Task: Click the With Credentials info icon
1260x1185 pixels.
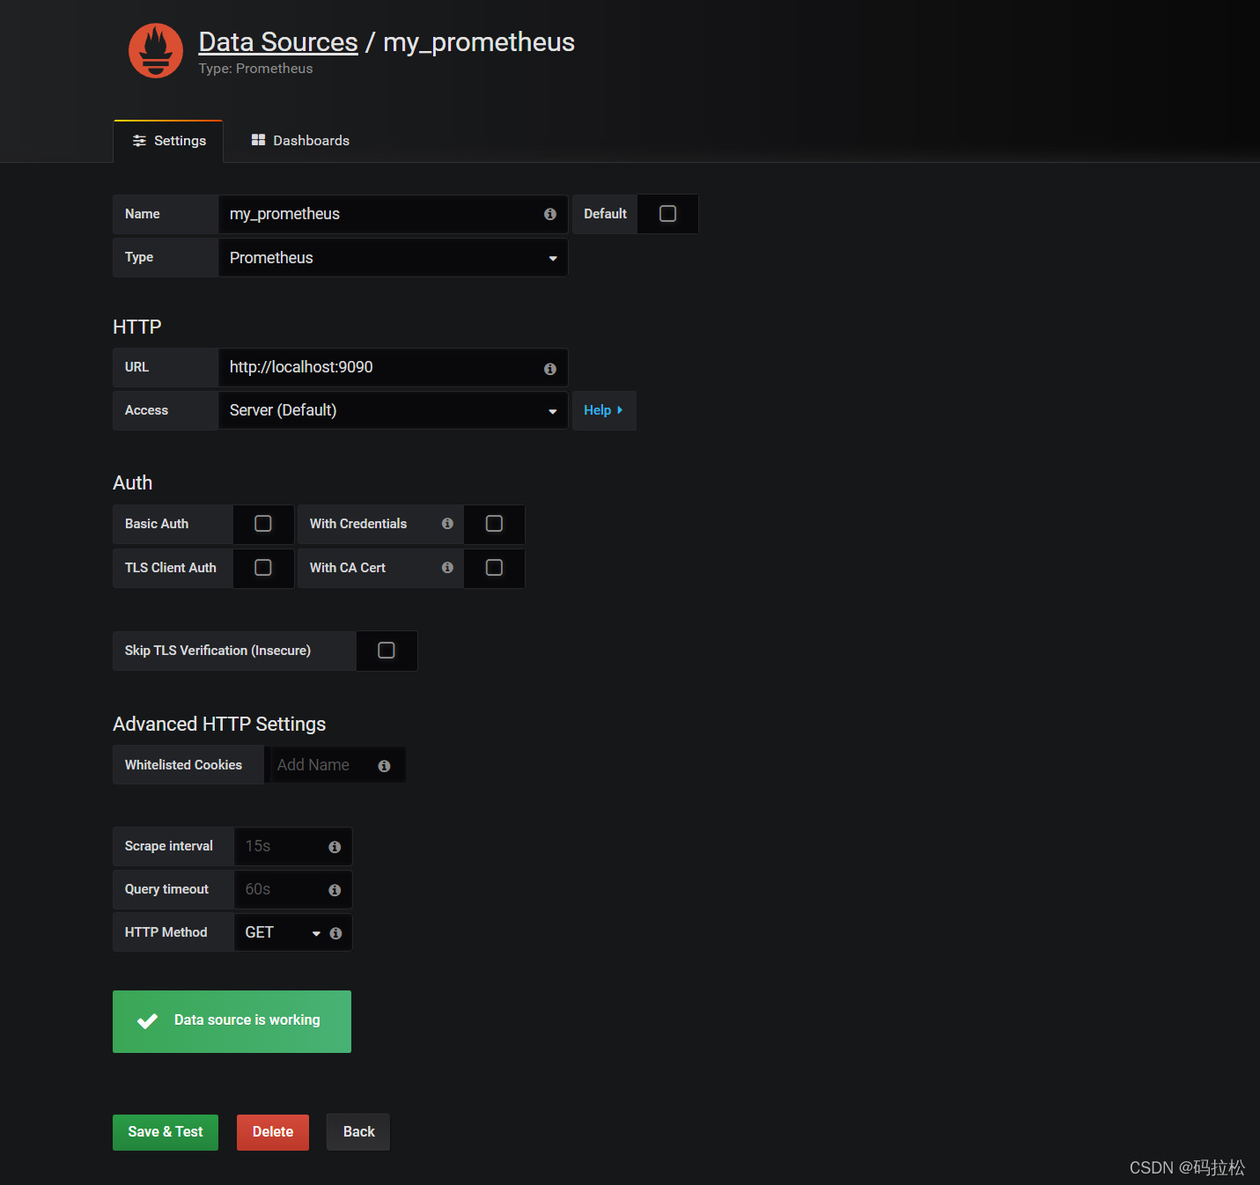Action: [447, 524]
